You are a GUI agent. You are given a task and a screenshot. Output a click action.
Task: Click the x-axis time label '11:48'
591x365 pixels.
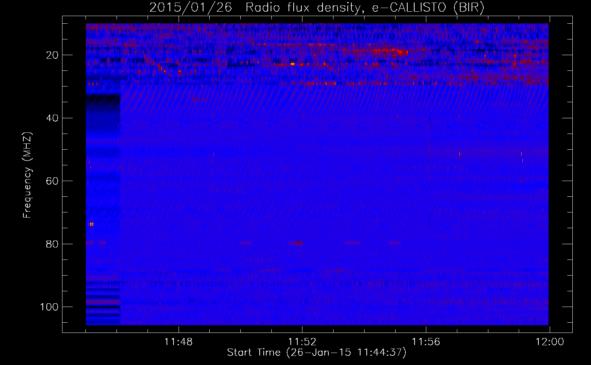point(179,342)
